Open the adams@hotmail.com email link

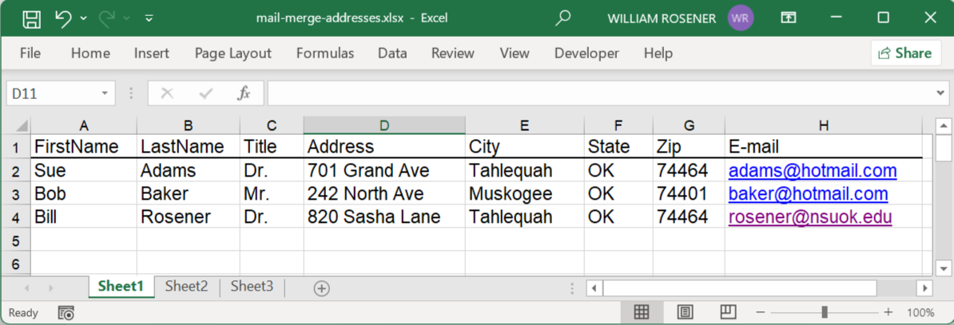pos(812,171)
